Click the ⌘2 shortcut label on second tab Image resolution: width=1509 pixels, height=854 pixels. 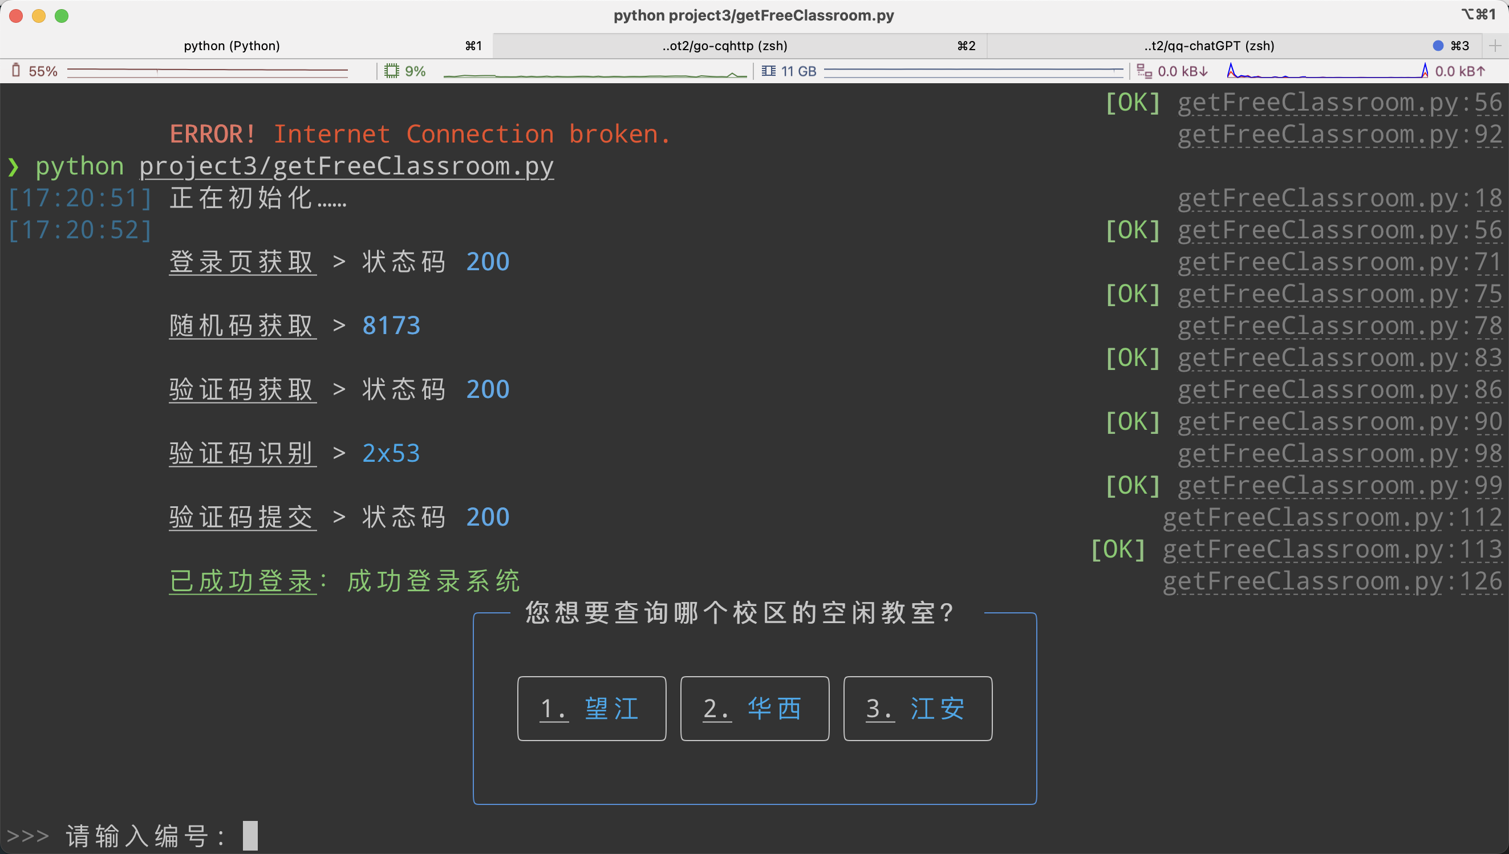tap(966, 46)
